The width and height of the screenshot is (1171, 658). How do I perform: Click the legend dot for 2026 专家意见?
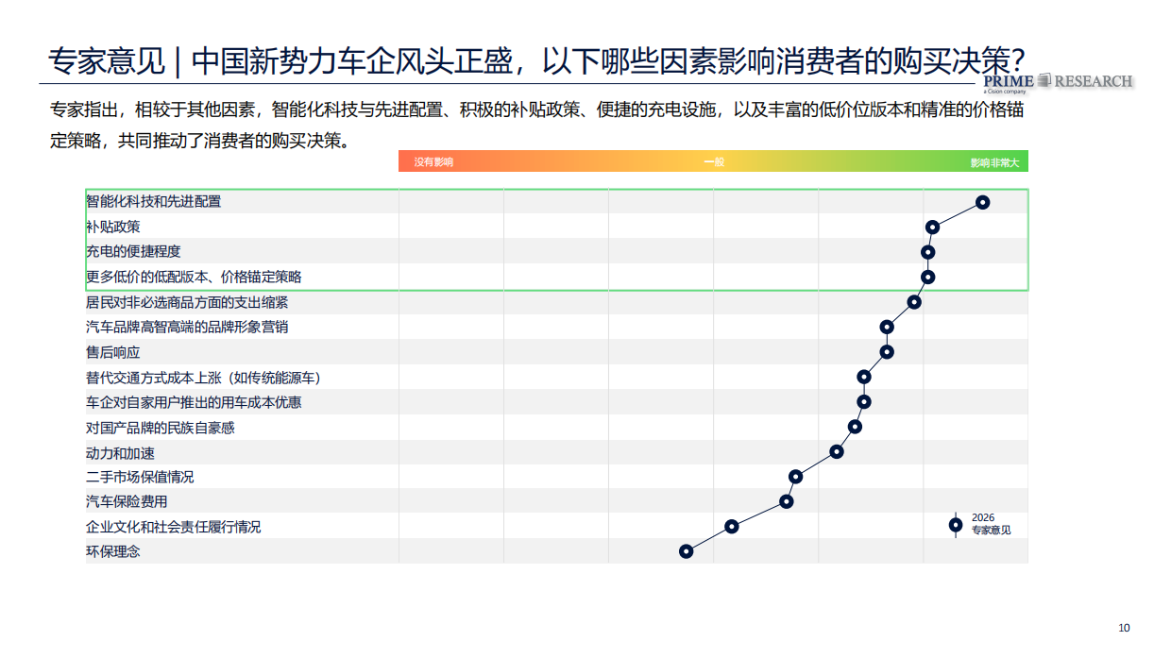pyautogui.click(x=954, y=524)
